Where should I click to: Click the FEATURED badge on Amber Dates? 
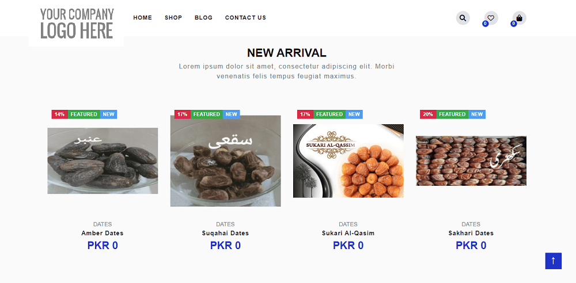pyautogui.click(x=84, y=114)
